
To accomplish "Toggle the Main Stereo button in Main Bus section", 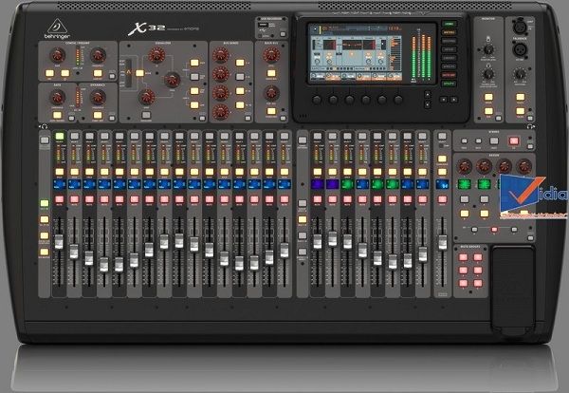I will click(271, 111).
